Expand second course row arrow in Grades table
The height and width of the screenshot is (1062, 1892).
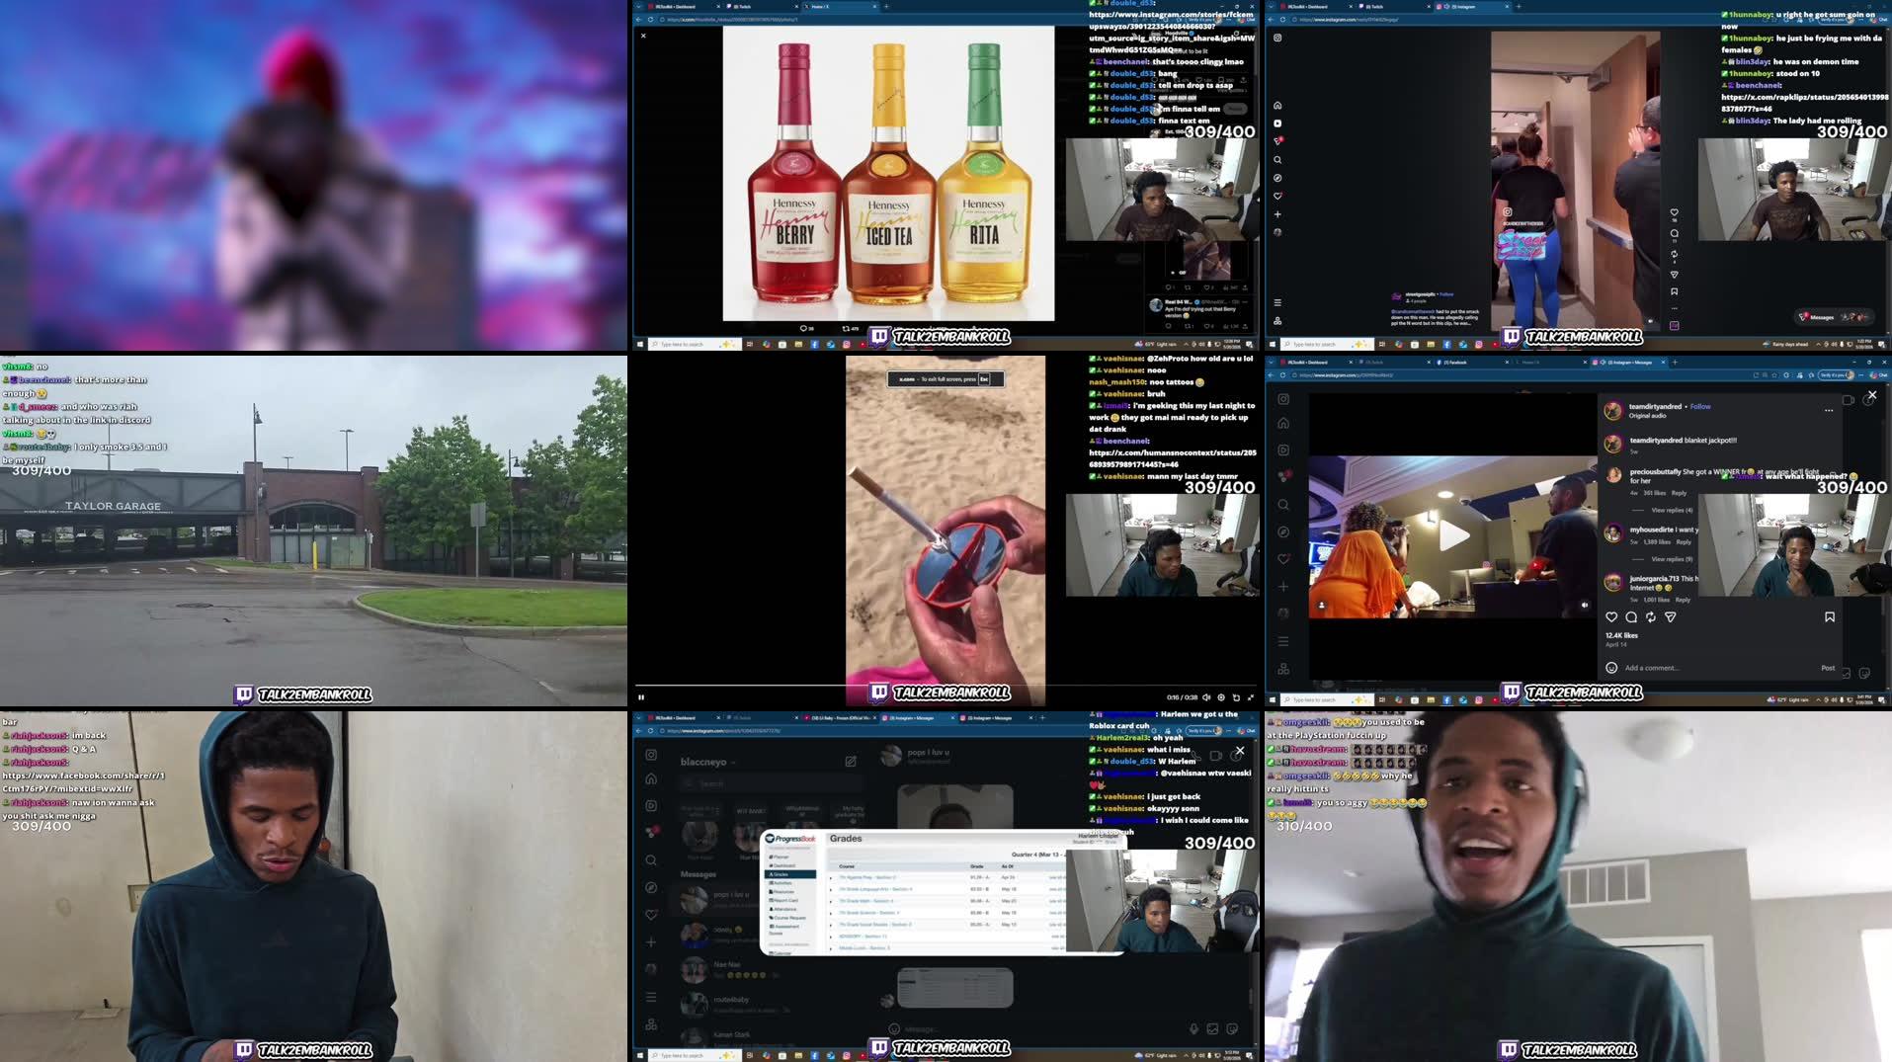click(x=831, y=889)
